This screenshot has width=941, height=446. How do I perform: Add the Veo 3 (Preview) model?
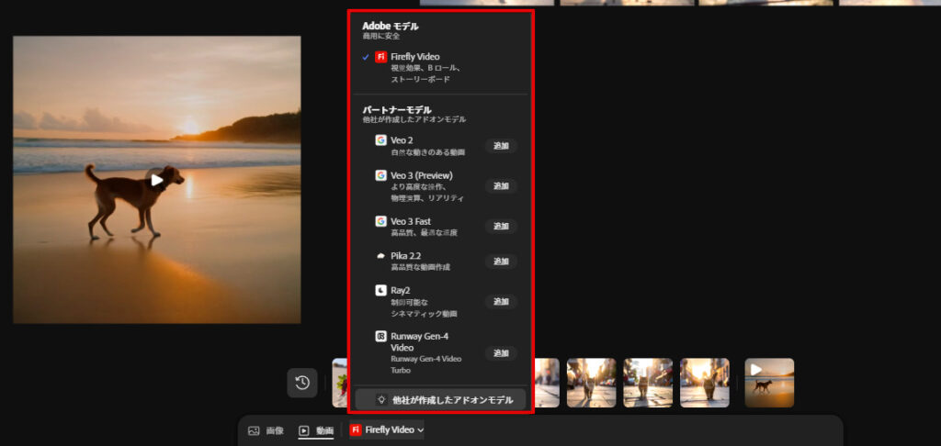pyautogui.click(x=501, y=185)
